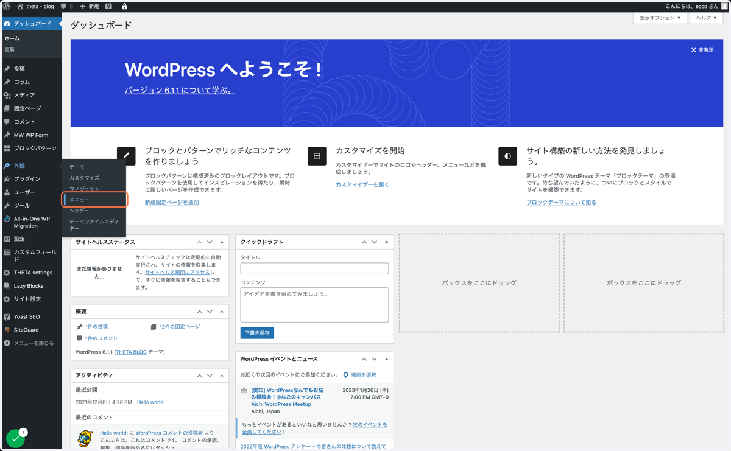Click the 下書き保存 button

[257, 333]
